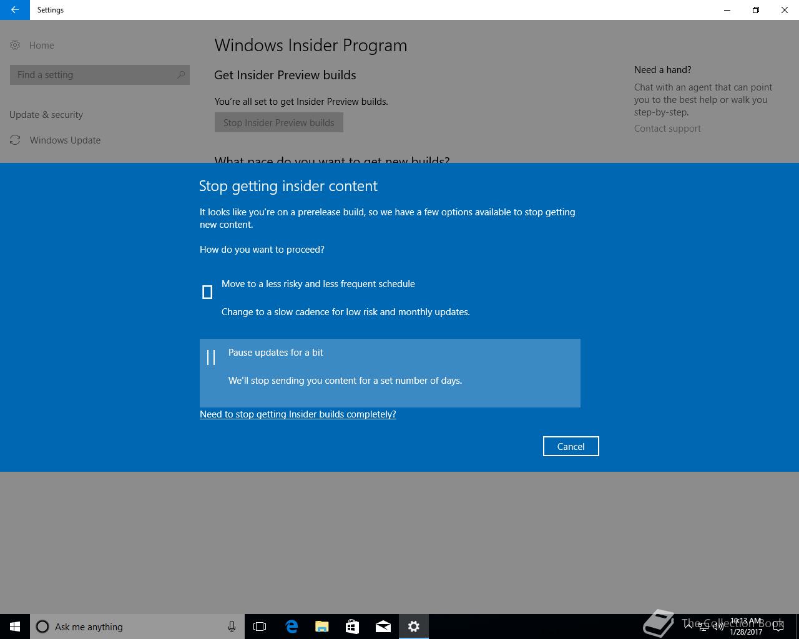Open Home in the Settings sidebar
799x639 pixels.
pos(32,45)
